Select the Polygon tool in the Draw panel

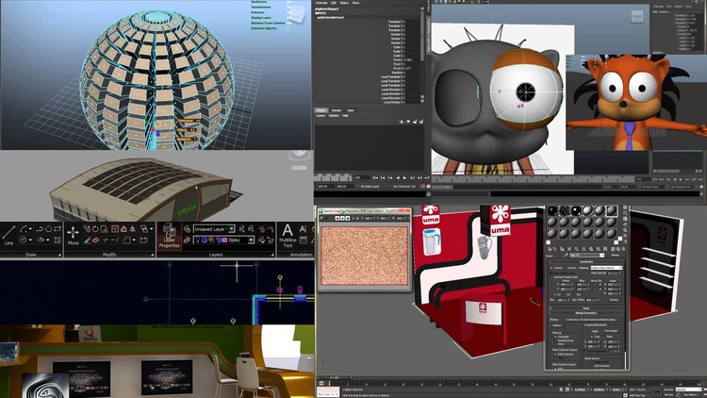(49, 229)
